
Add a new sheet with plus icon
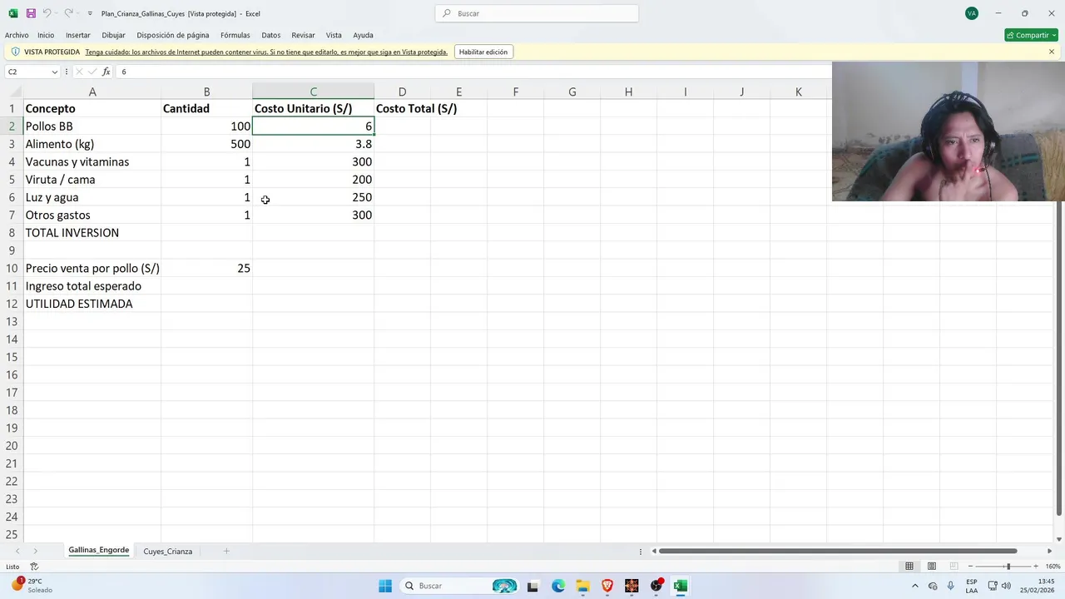225,551
